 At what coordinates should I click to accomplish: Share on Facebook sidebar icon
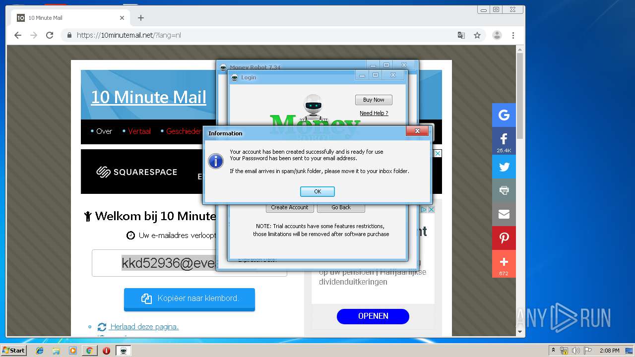(x=504, y=141)
